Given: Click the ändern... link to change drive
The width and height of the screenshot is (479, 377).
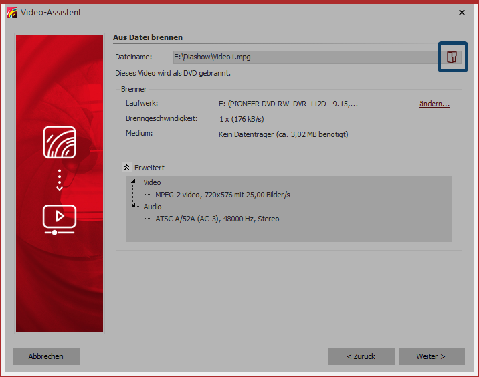Looking at the screenshot, I should pyautogui.click(x=434, y=104).
